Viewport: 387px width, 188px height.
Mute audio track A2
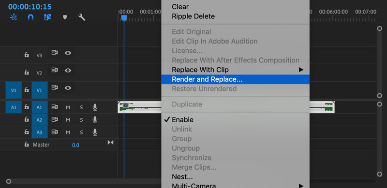[68, 120]
